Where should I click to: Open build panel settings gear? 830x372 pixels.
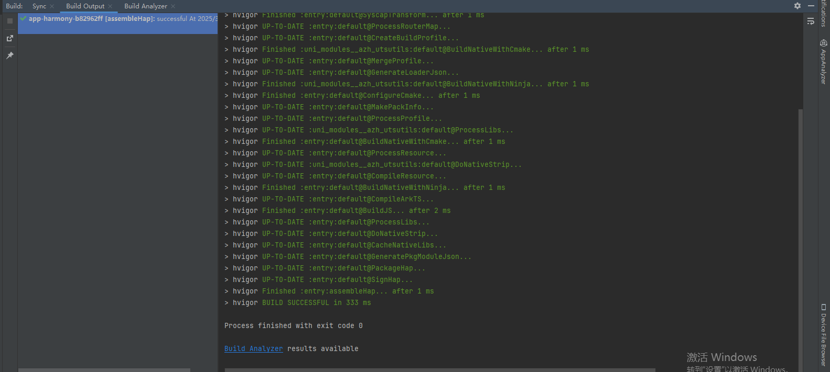click(797, 6)
